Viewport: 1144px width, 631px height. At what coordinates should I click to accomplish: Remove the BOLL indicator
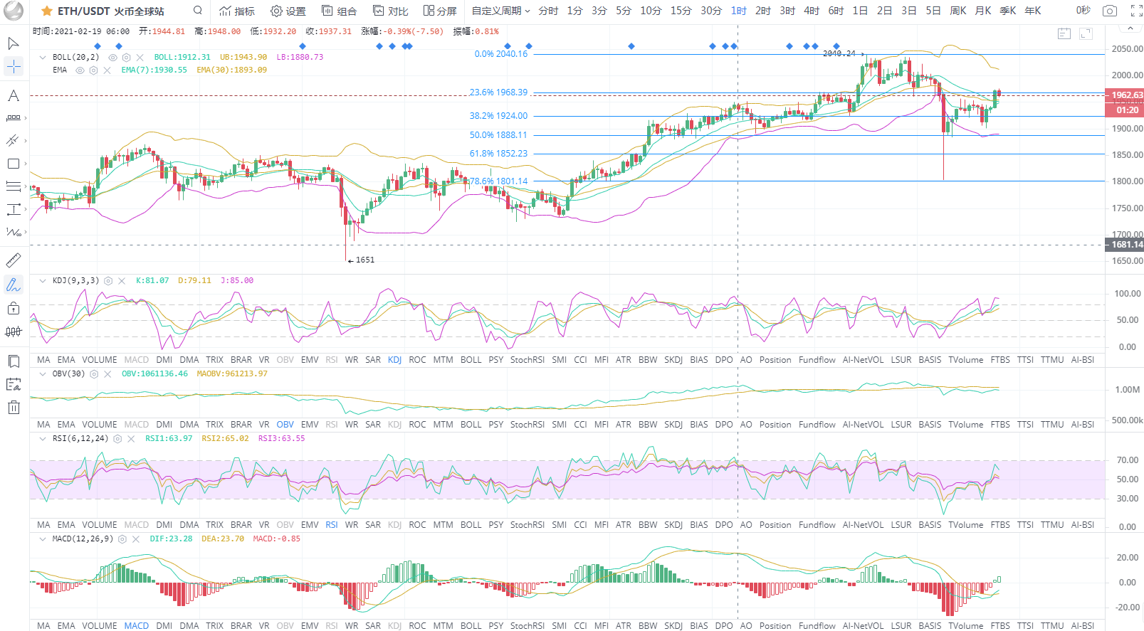(x=140, y=58)
